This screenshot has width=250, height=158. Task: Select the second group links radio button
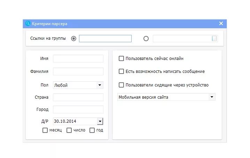[x=146, y=38]
